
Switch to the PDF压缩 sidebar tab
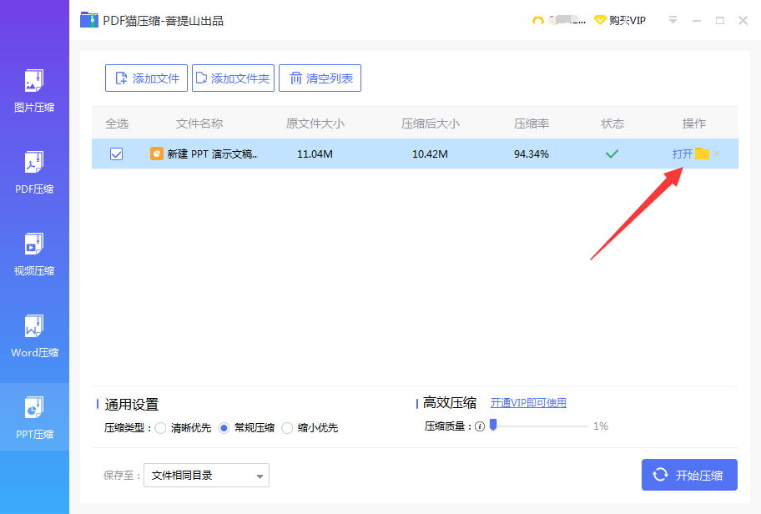click(x=34, y=172)
